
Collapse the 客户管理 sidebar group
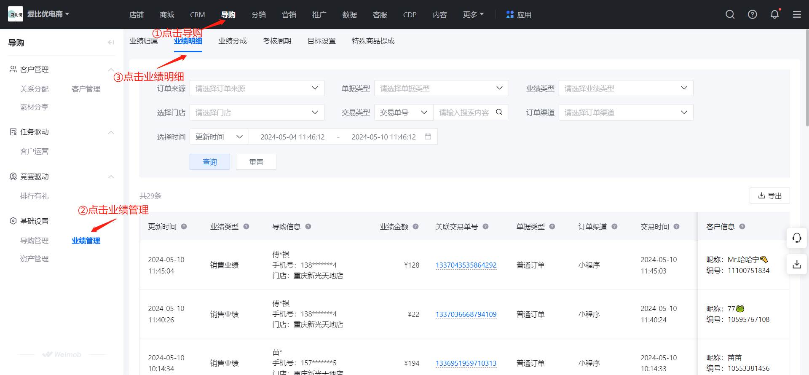pyautogui.click(x=111, y=70)
